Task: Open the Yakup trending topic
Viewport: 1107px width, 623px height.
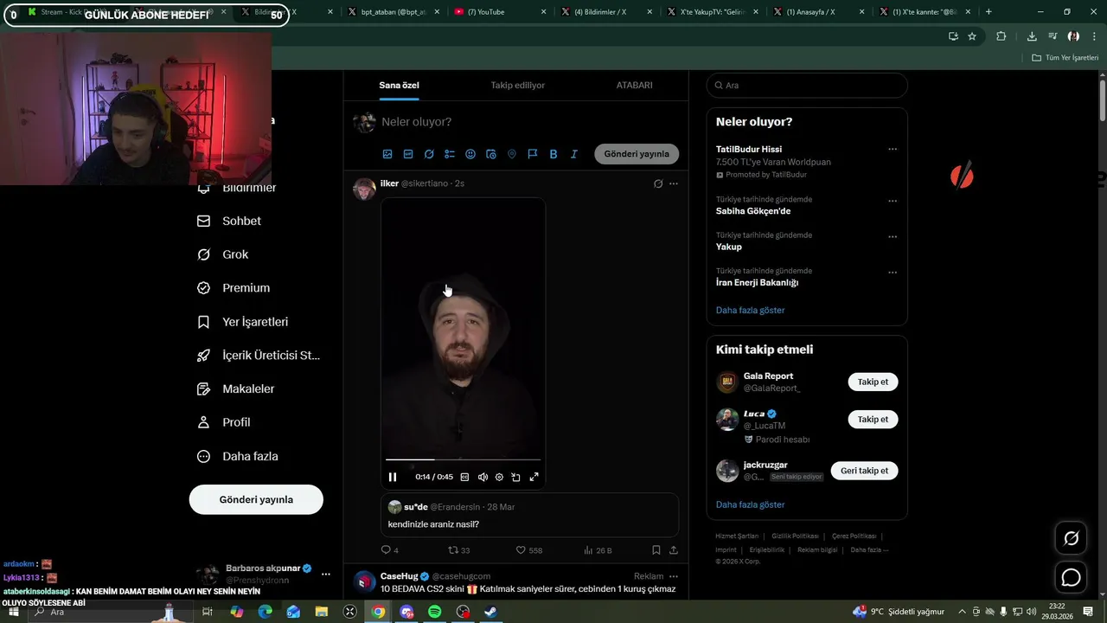Action: pyautogui.click(x=807, y=241)
